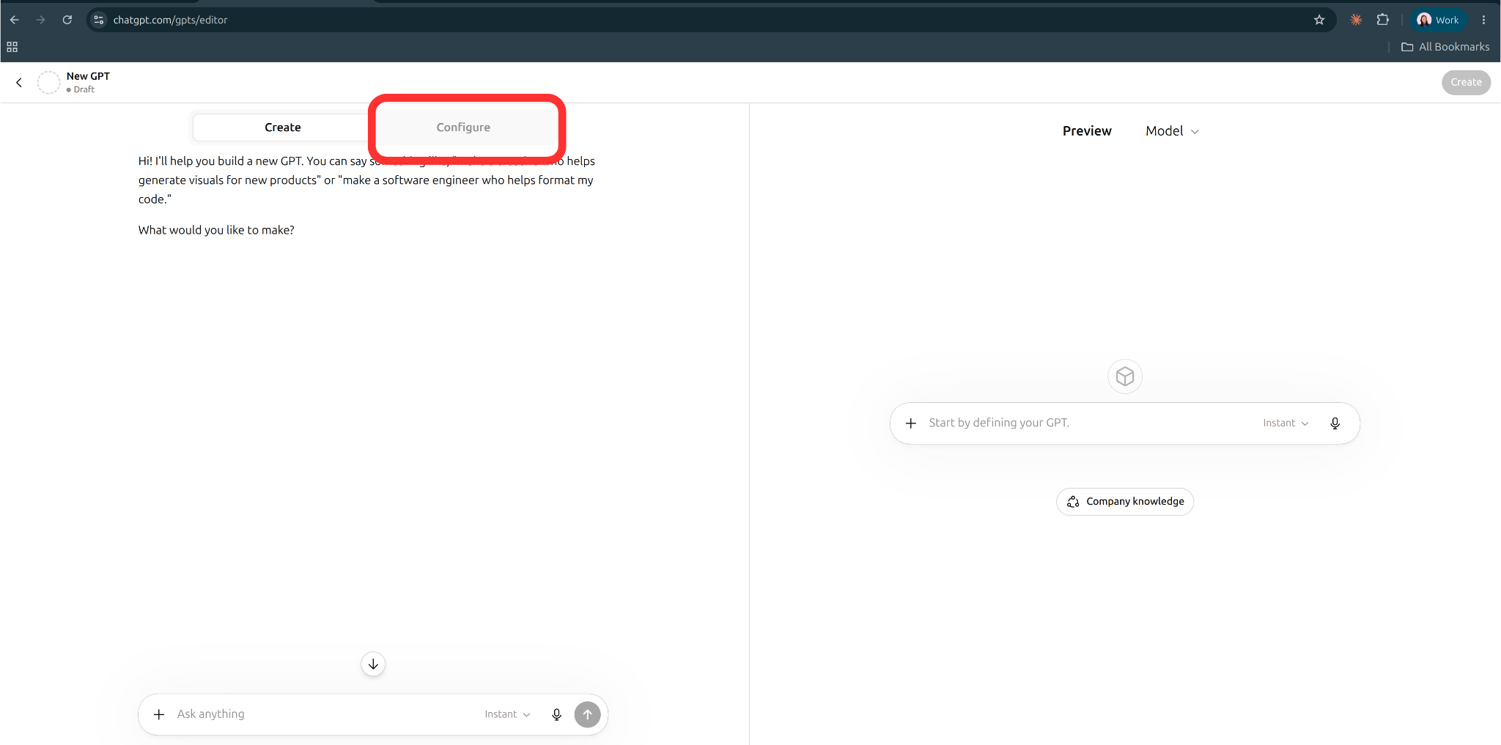Go back from the GPT editor

point(19,82)
